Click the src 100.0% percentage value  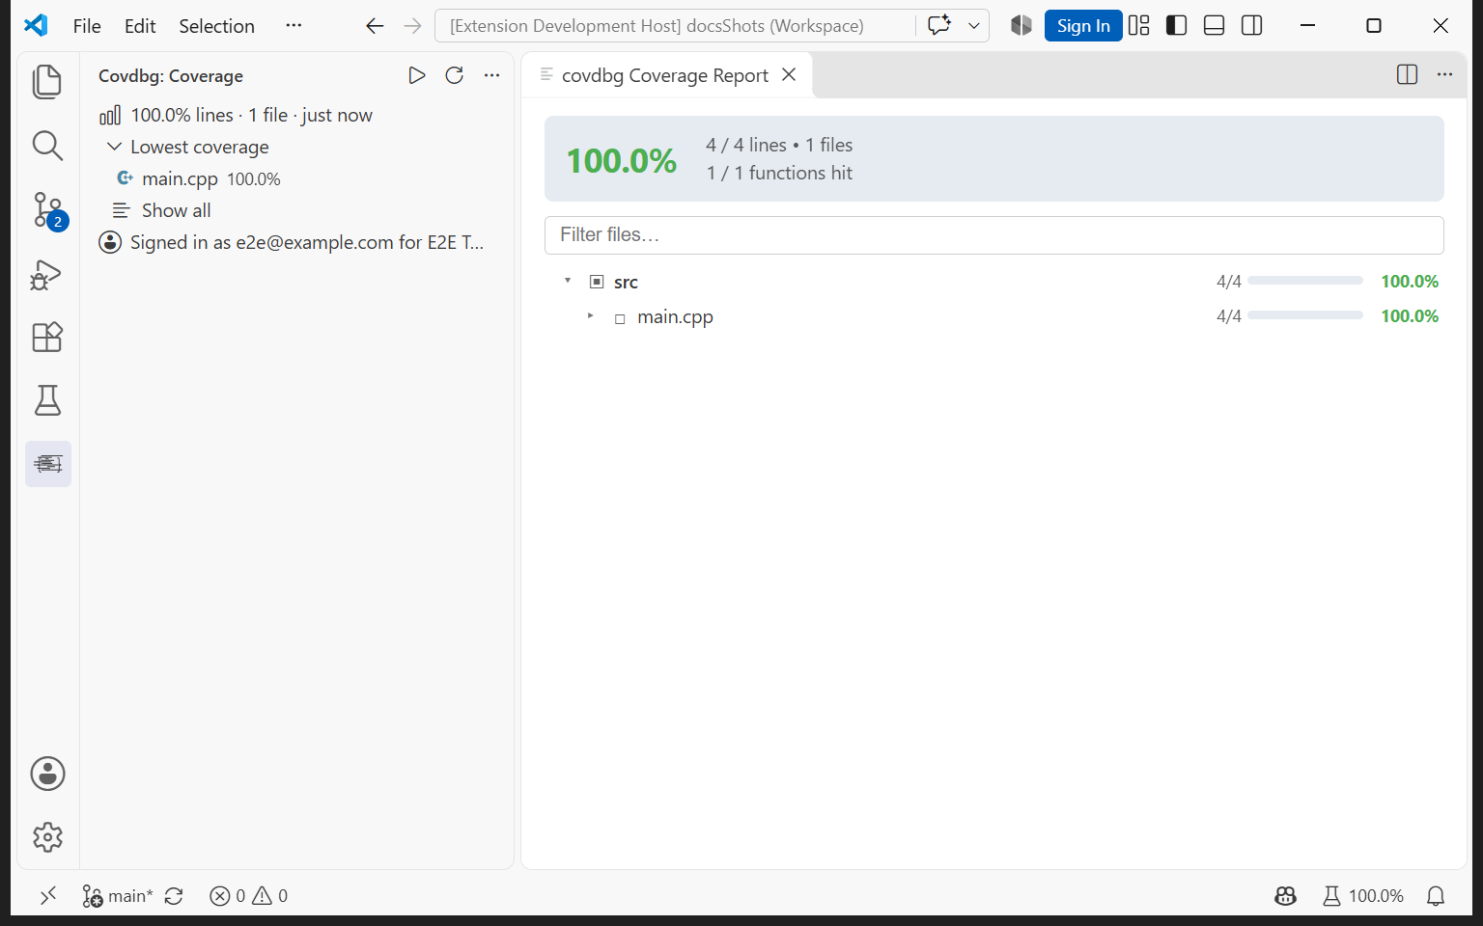click(x=1410, y=282)
